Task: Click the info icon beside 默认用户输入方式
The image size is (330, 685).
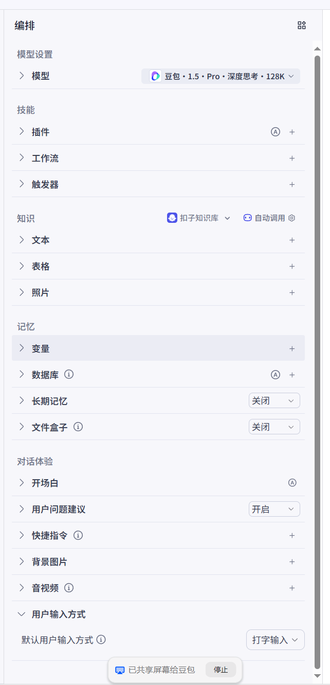Action: 101,640
